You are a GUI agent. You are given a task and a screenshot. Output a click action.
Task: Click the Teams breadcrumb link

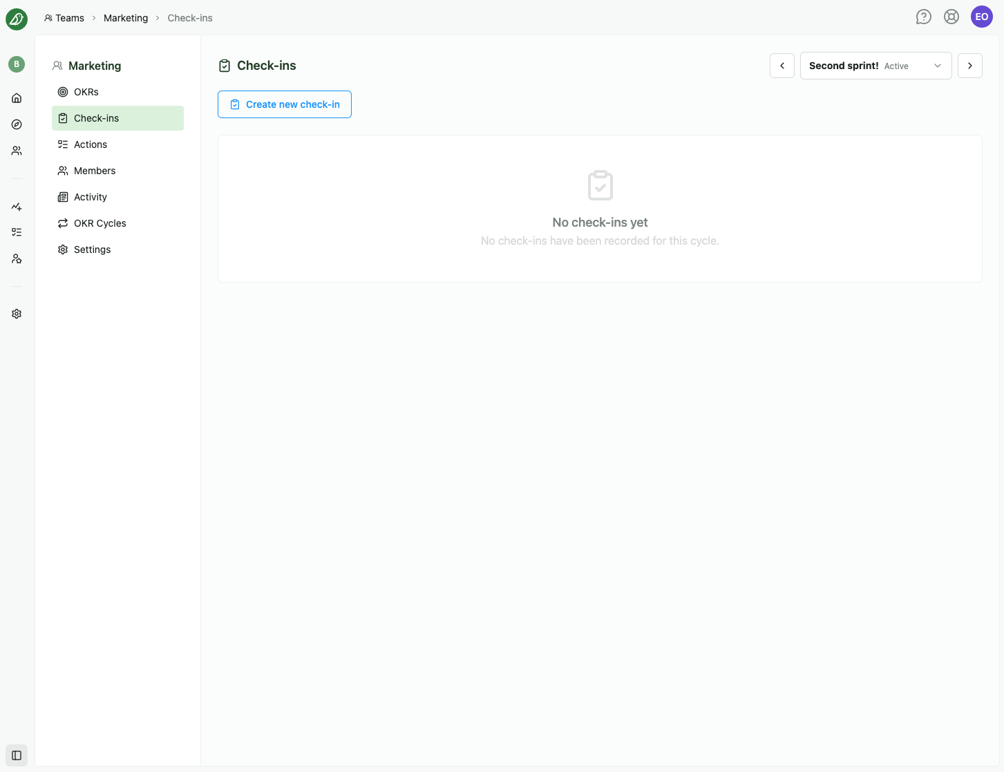coord(64,18)
